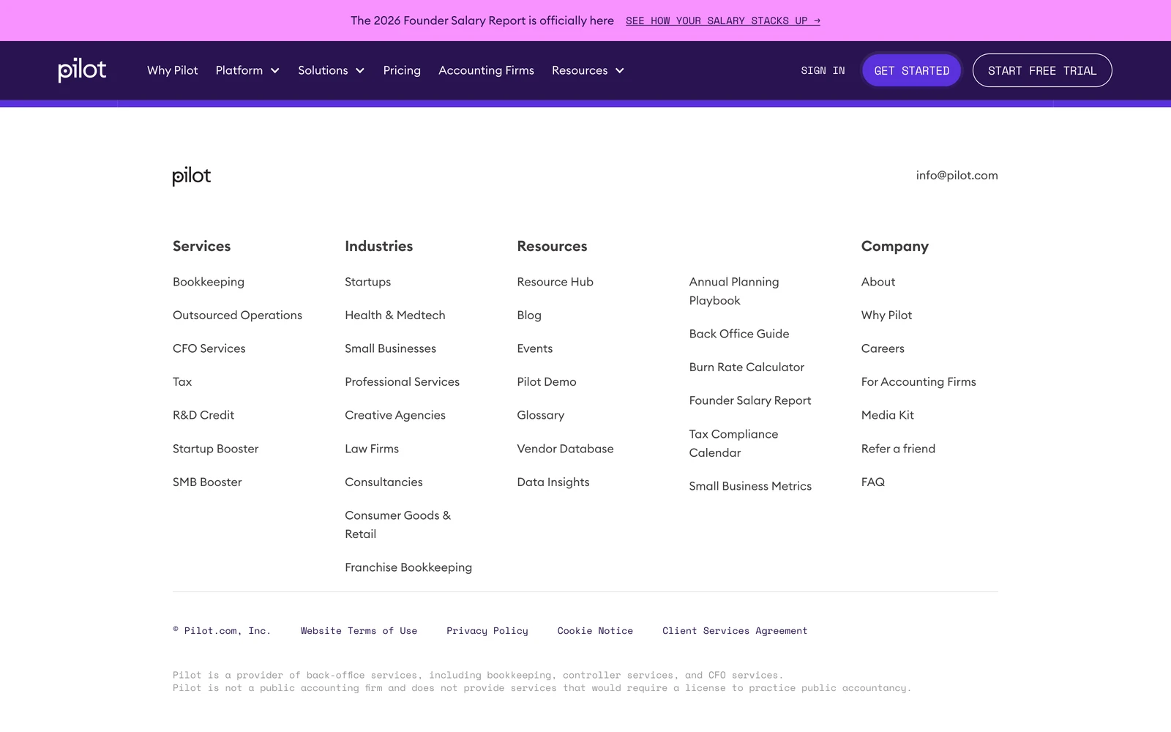
Task: Open the Privacy Policy link
Action: coord(487,631)
